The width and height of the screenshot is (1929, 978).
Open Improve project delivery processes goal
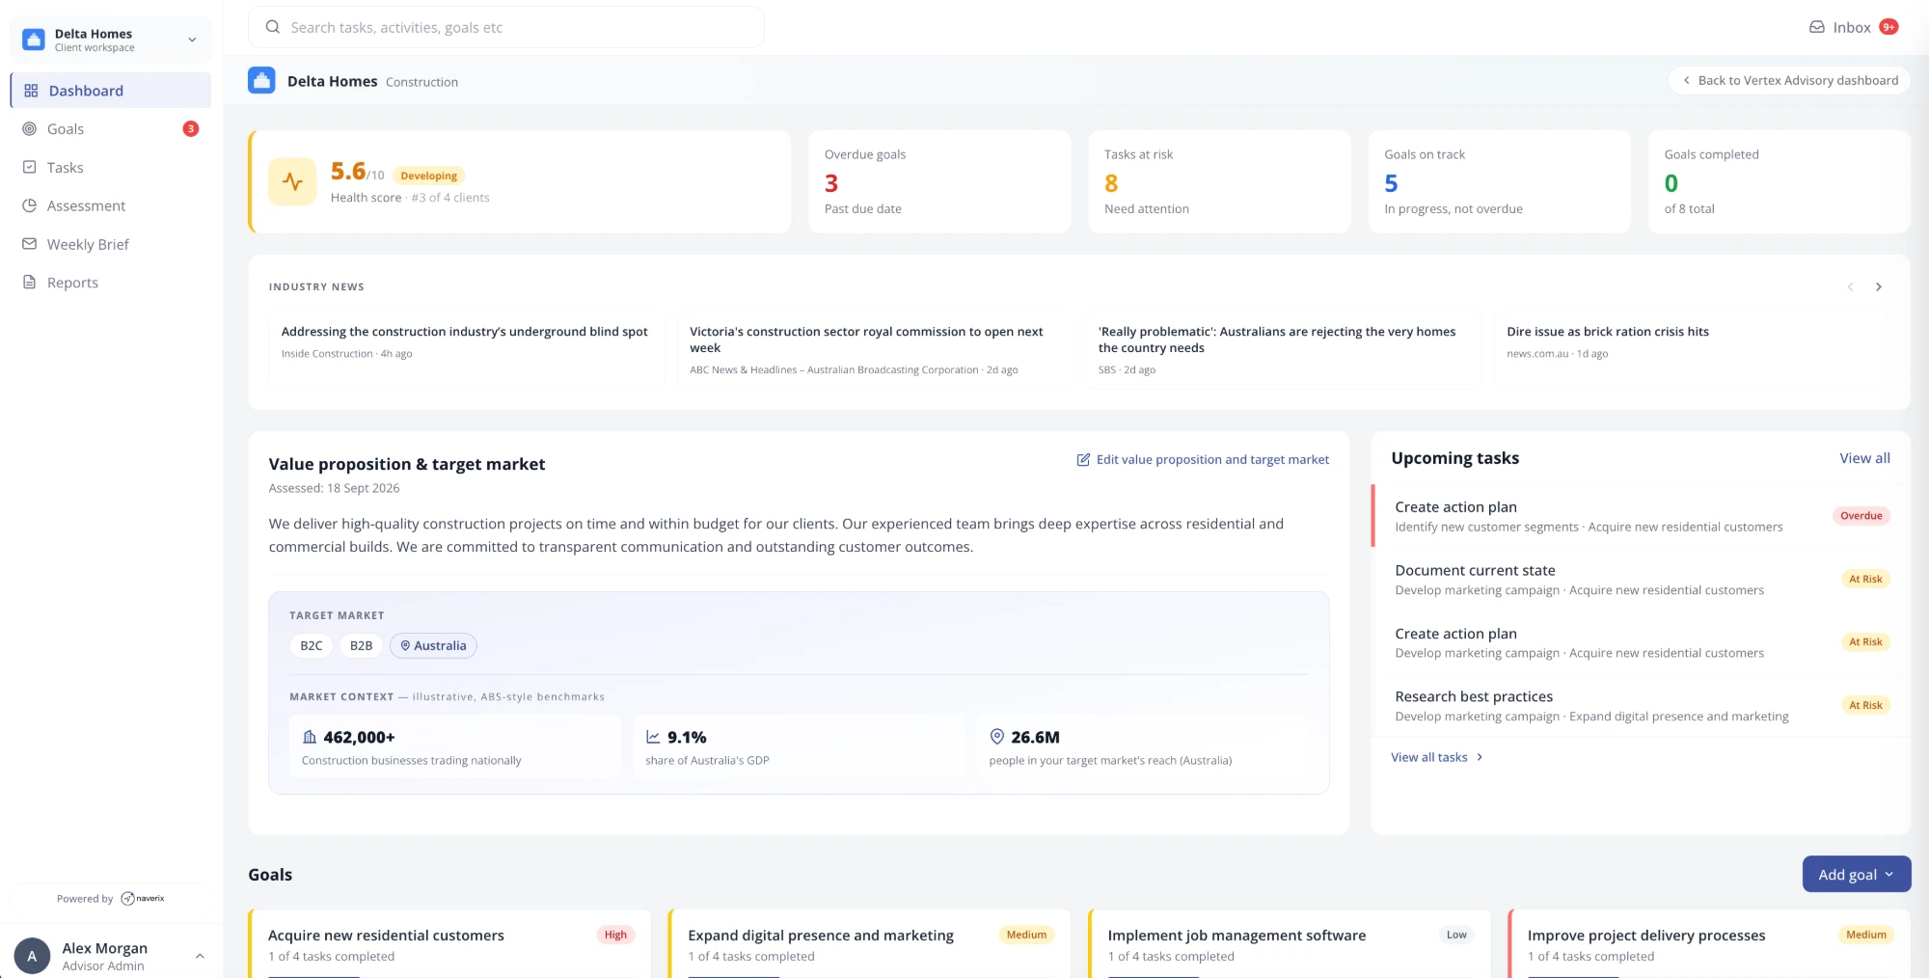point(1710,944)
